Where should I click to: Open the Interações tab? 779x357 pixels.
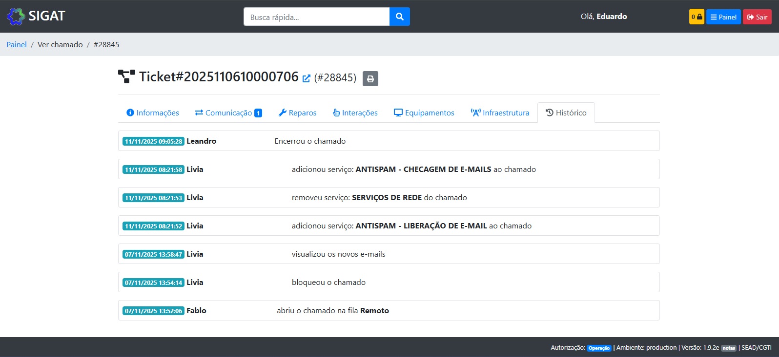(355, 113)
